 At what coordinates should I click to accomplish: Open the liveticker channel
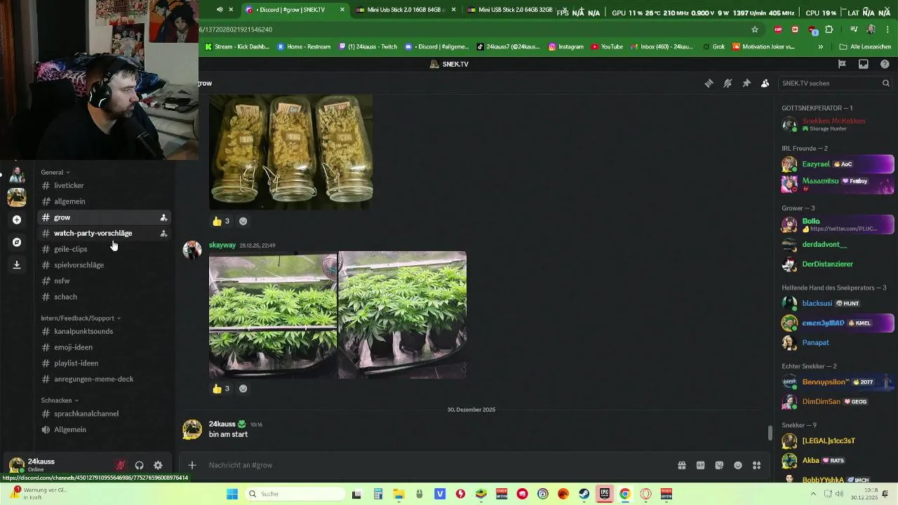click(104, 186)
